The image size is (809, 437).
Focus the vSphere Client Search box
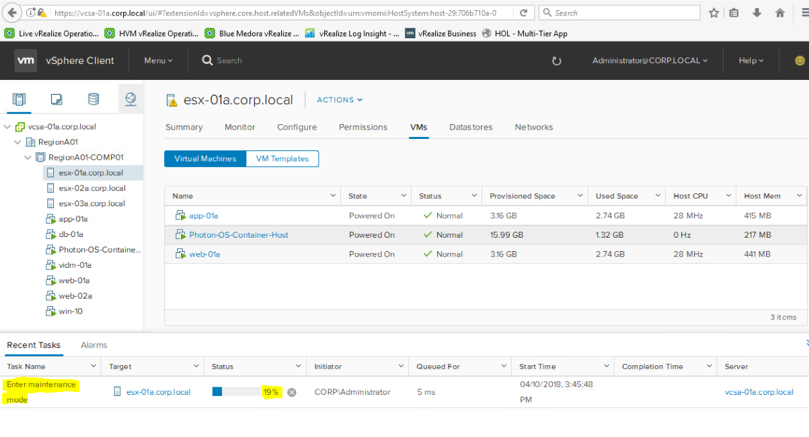click(229, 60)
